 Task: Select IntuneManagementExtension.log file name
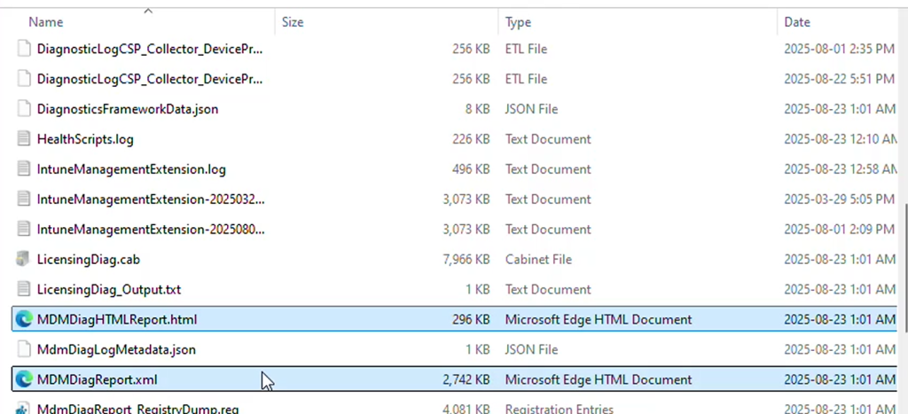[x=131, y=169]
